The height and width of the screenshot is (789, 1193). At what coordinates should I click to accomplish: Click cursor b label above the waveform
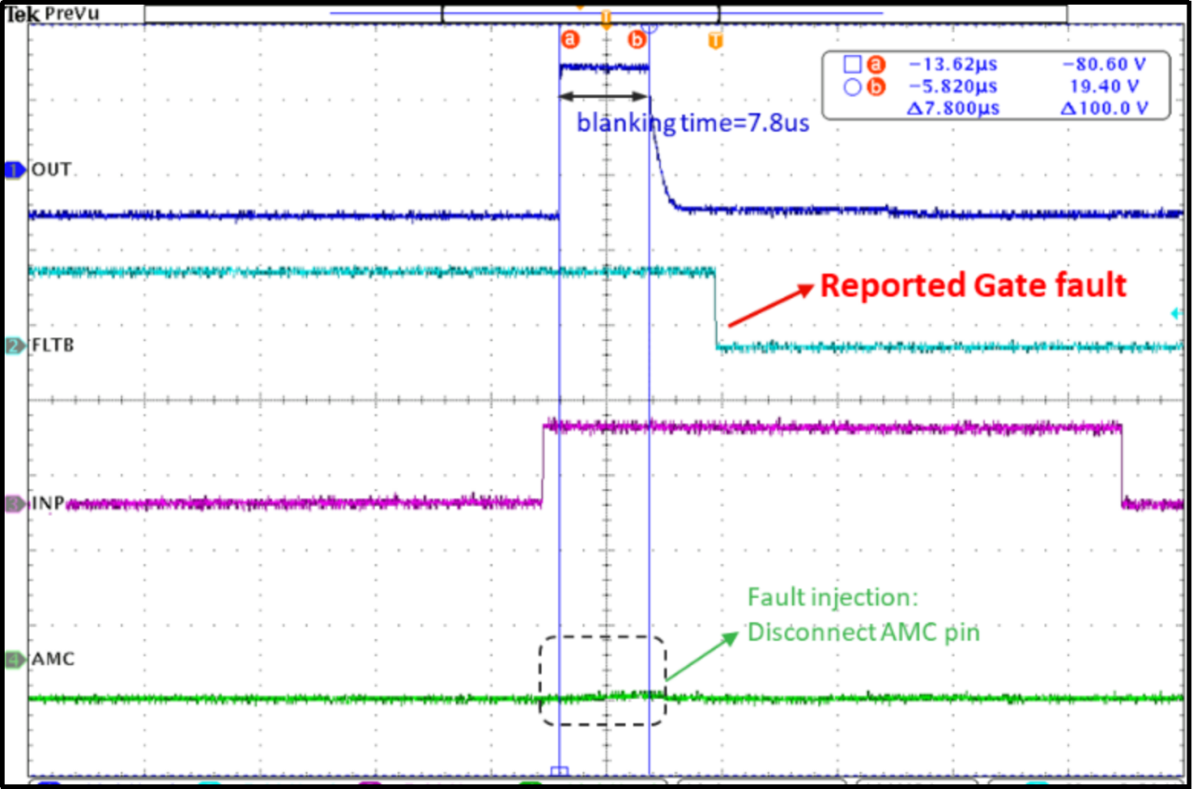pos(638,39)
